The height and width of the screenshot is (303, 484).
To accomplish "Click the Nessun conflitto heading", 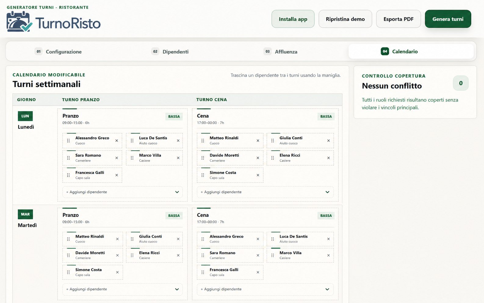I will 392,86.
